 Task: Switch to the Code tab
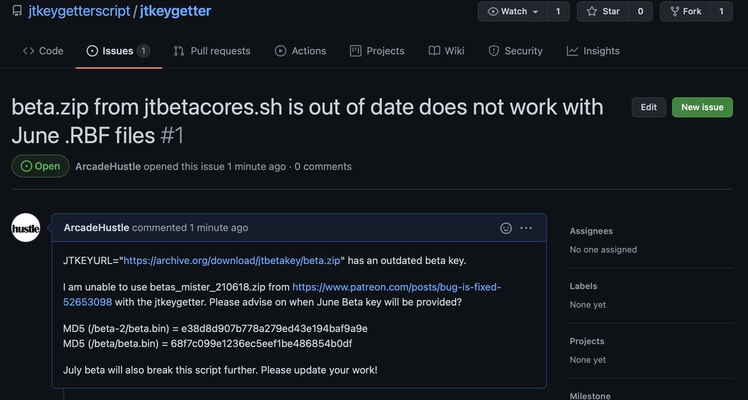click(x=43, y=51)
